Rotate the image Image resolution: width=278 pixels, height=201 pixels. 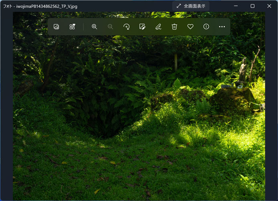[127, 26]
